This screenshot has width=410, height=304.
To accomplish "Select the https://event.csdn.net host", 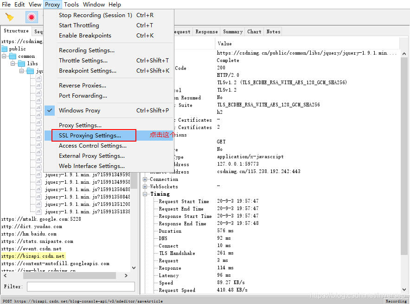I will pyautogui.click(x=32, y=248).
